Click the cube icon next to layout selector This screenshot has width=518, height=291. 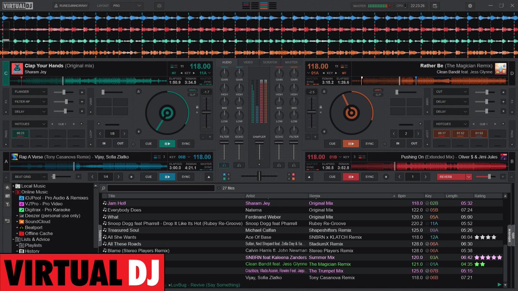coord(159,6)
